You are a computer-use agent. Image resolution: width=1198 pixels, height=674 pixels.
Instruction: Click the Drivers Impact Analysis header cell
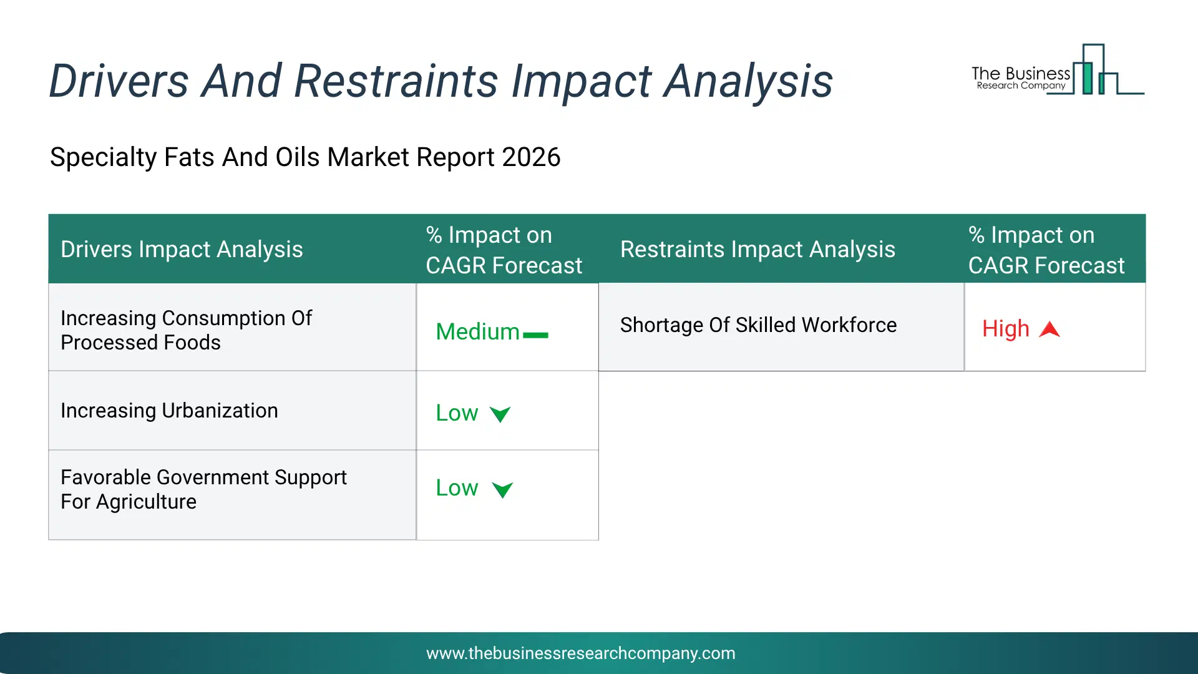coord(232,249)
